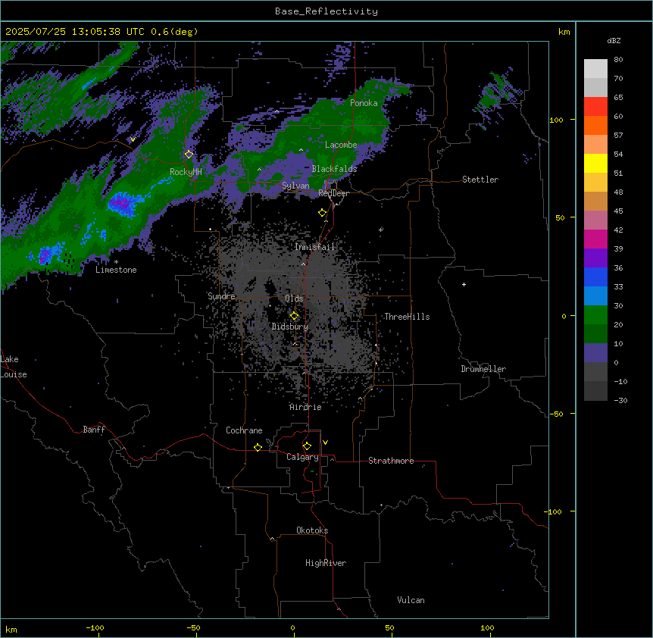Pick the magenta 42 dBZ legend swatch

click(x=595, y=239)
